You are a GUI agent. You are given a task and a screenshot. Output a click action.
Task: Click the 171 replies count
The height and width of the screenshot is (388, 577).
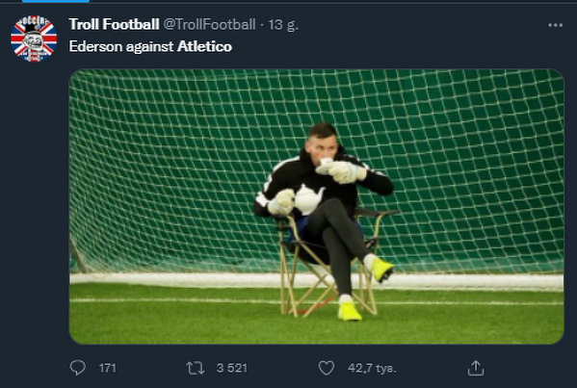coord(108,368)
